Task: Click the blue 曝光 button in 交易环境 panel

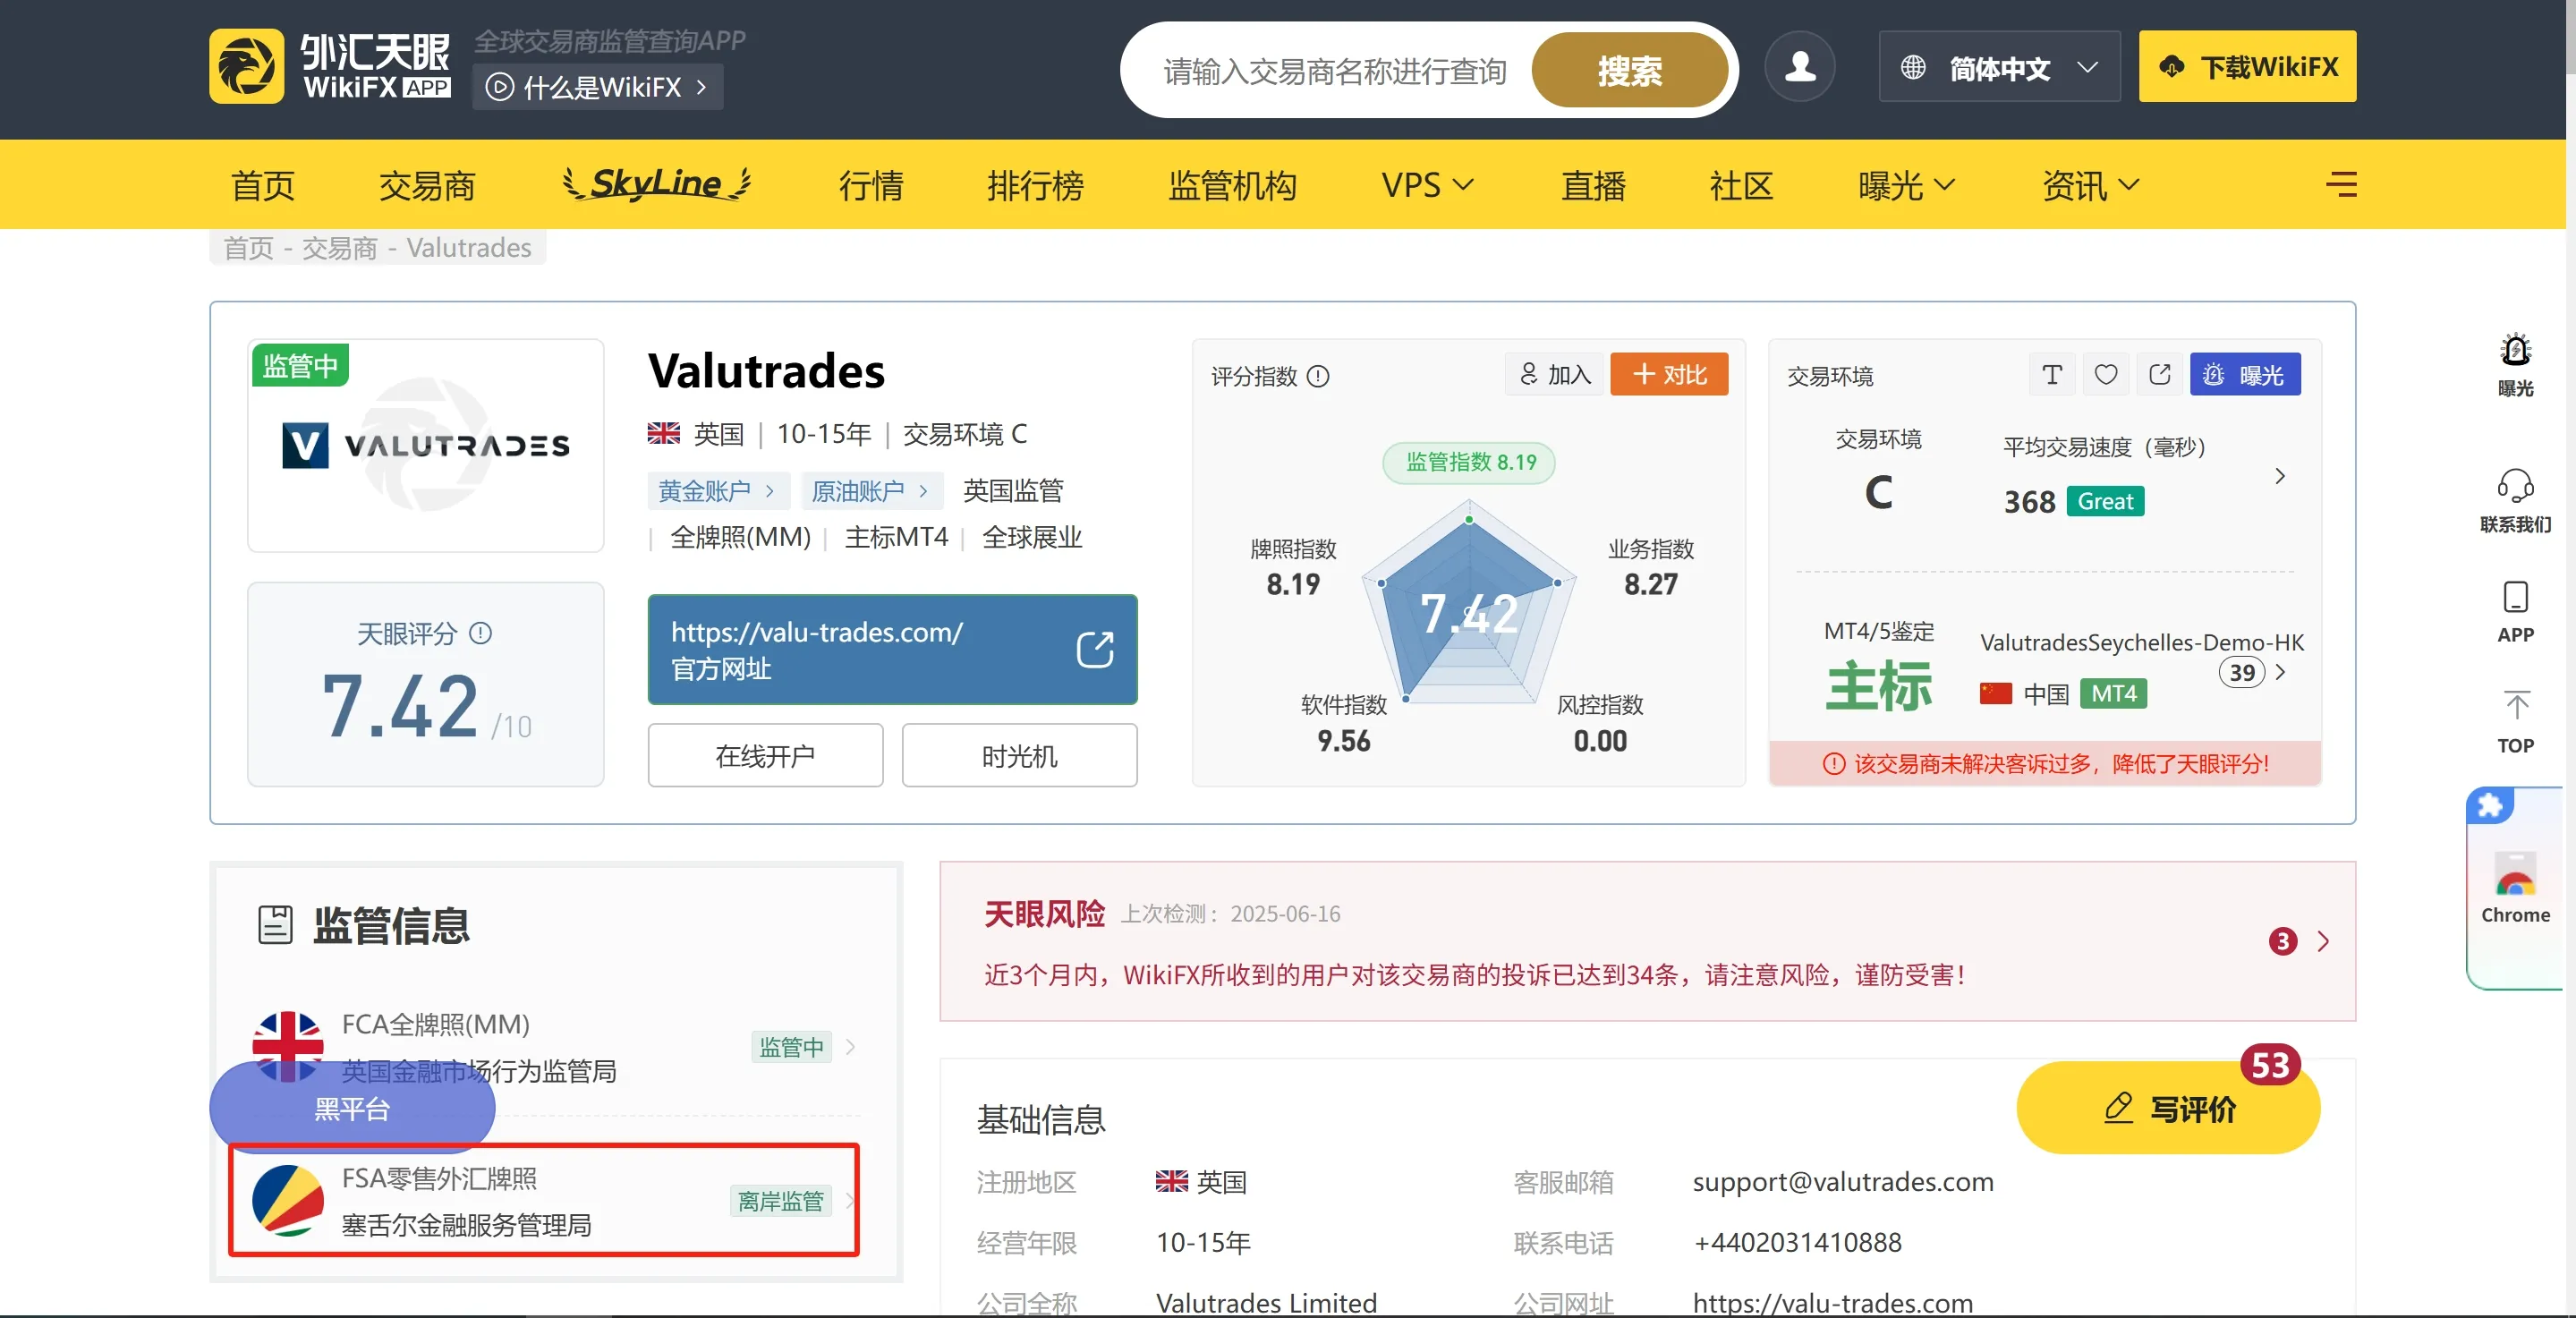Action: 2245,375
